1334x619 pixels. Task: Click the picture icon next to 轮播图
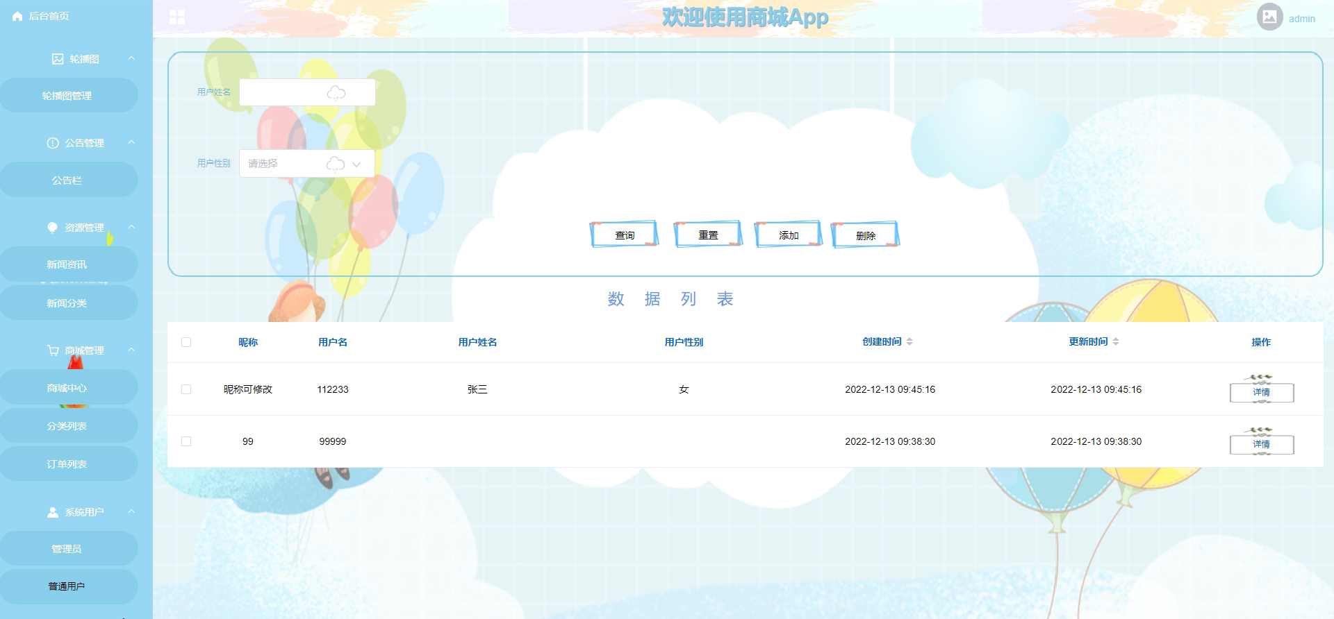tap(58, 59)
